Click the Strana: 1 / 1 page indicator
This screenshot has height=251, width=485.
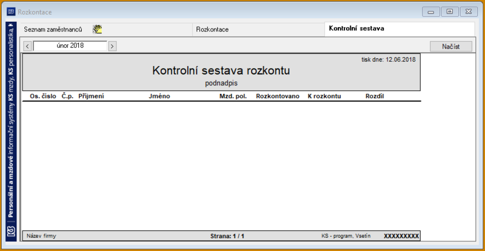tap(227, 236)
